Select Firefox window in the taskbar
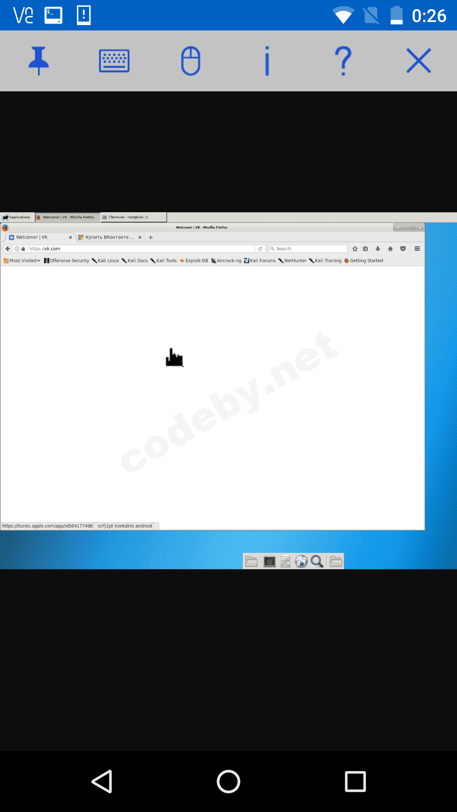Screen dimensions: 457x812 [68, 217]
